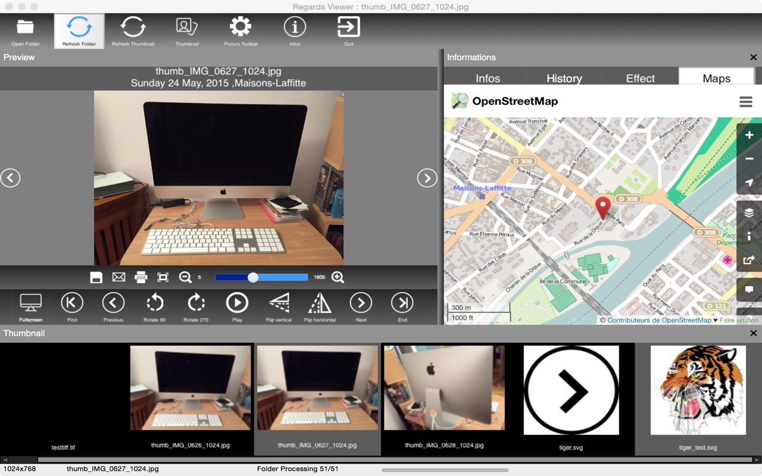Rotate the image using Rotate 90
This screenshot has width=762, height=476.
(x=154, y=303)
